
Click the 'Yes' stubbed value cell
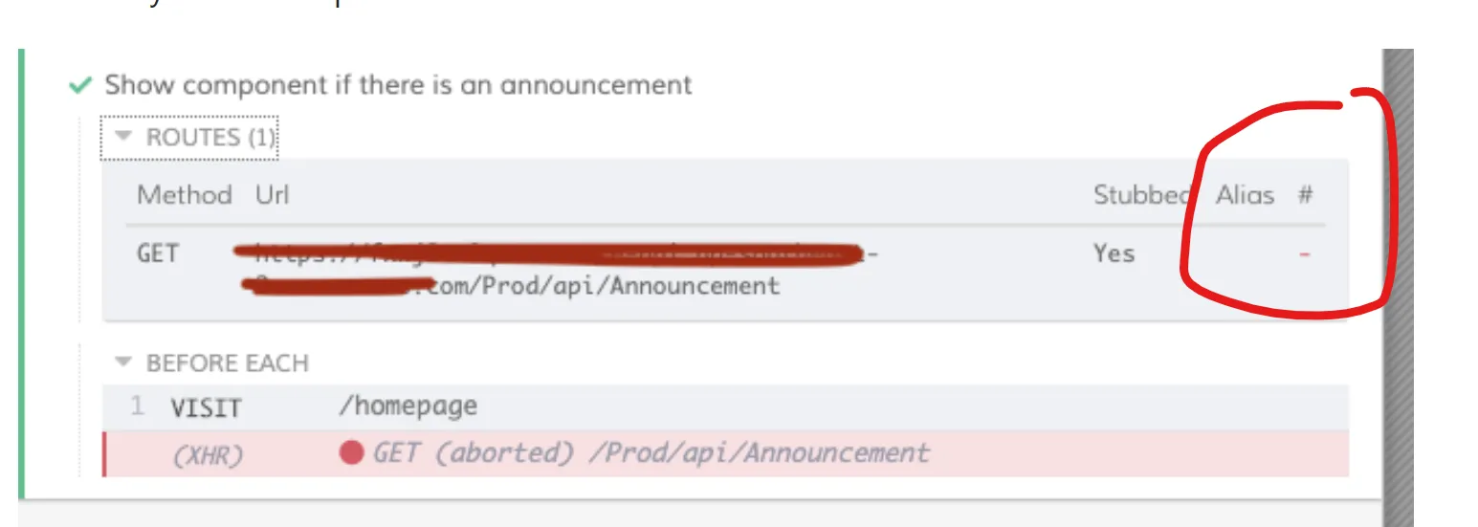(1114, 254)
